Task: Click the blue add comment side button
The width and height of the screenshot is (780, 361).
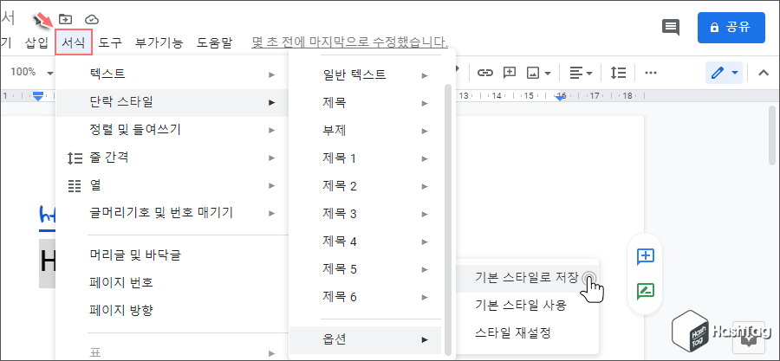Action: [x=645, y=256]
